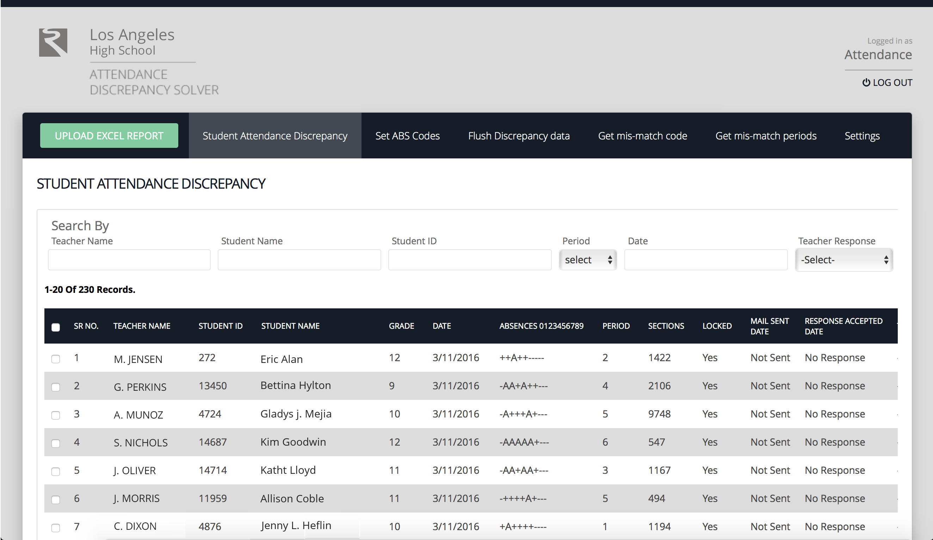Image resolution: width=933 pixels, height=540 pixels.
Task: Open the Teacher Response dropdown
Action: point(844,260)
